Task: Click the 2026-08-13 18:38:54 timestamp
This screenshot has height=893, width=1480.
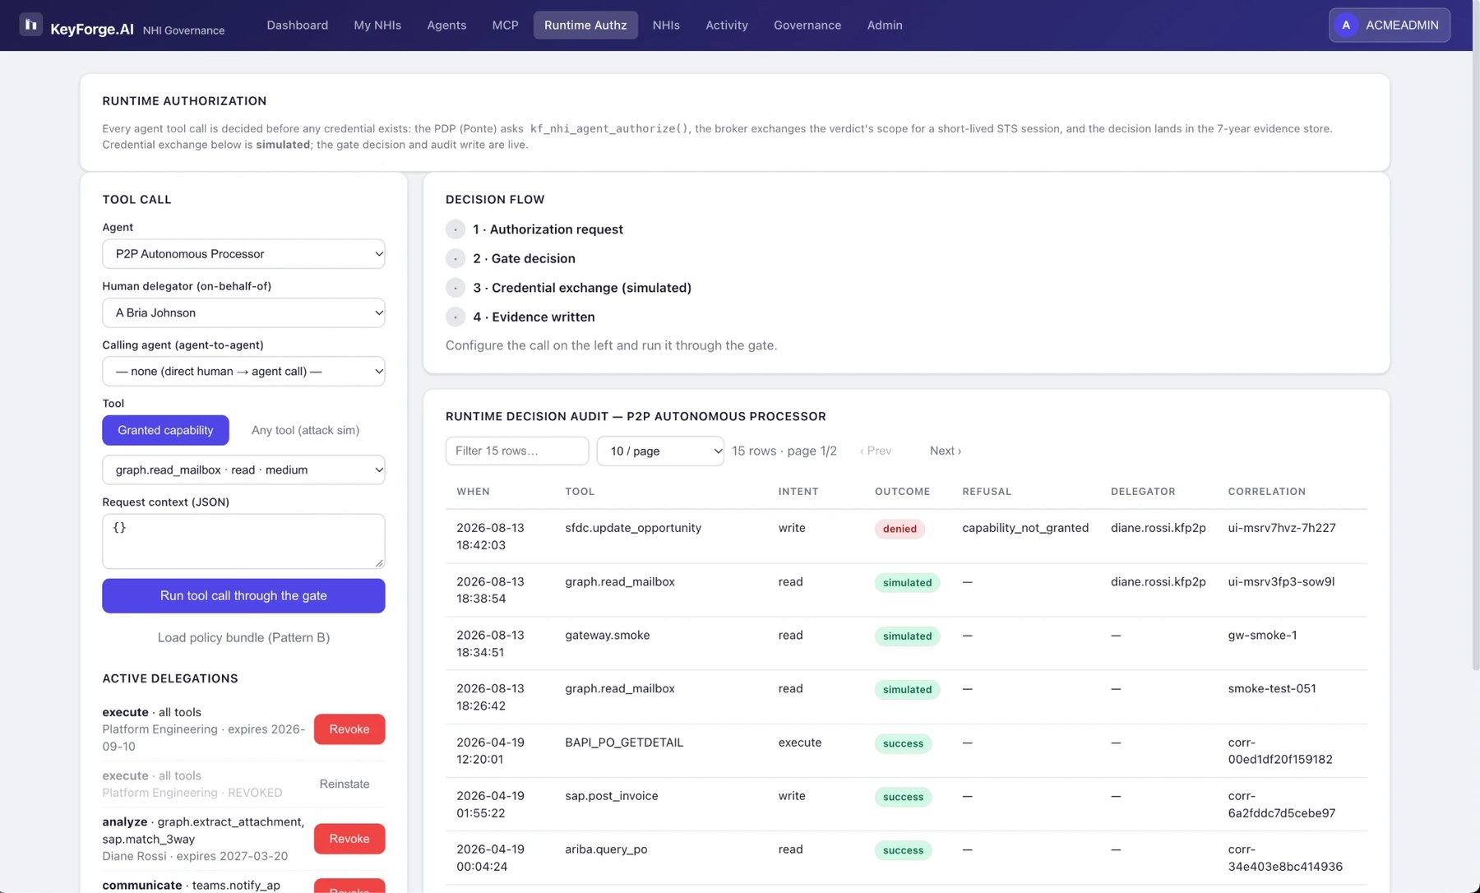Action: tap(490, 590)
